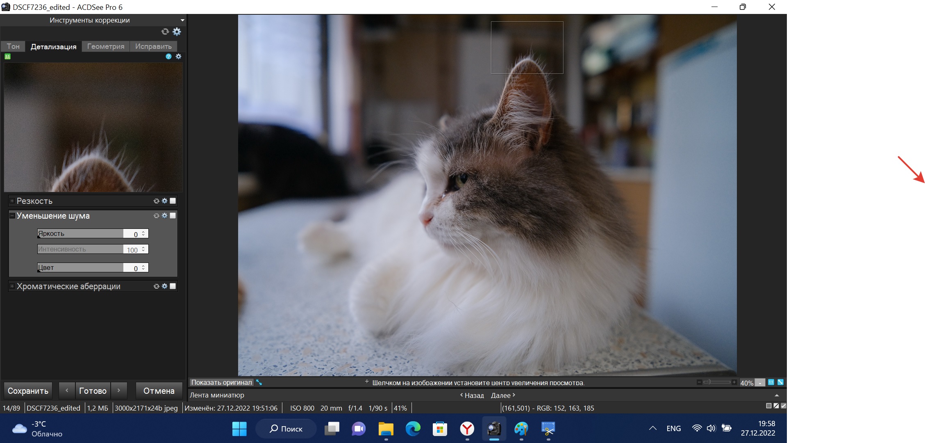This screenshot has width=925, height=443.
Task: Open Task View from taskbar
Action: (332, 429)
